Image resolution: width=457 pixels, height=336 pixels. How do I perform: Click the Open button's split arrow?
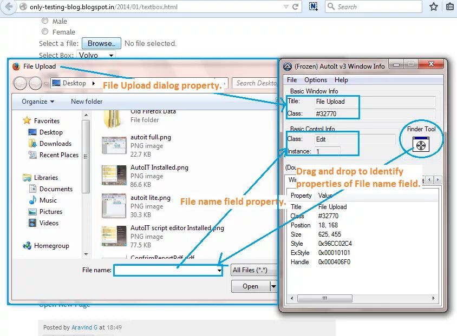[x=273, y=286]
